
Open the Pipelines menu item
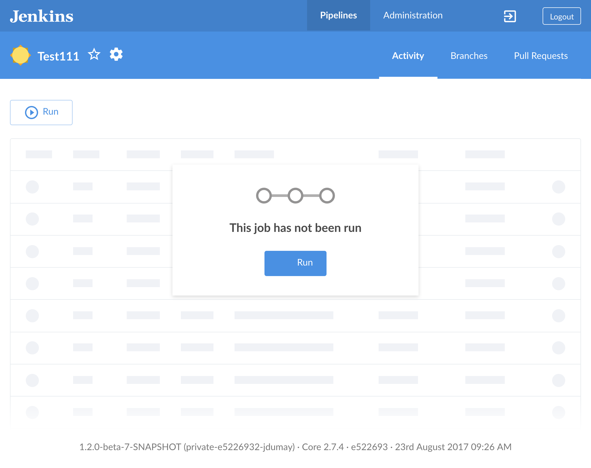(x=338, y=15)
